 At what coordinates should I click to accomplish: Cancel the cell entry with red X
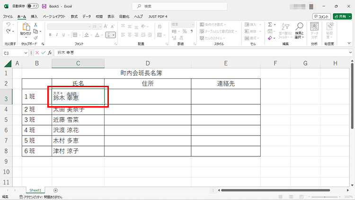pyautogui.click(x=37, y=53)
